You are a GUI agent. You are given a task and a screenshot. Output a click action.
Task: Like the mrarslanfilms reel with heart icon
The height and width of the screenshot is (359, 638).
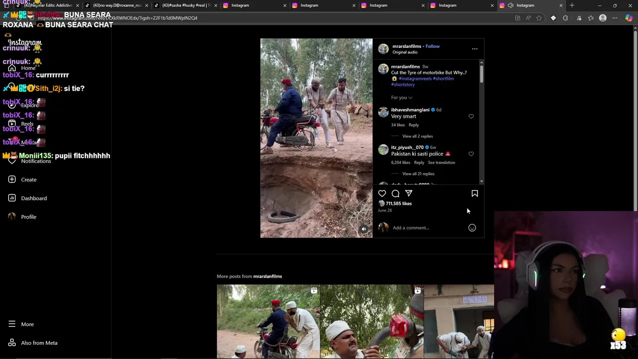[382, 193]
